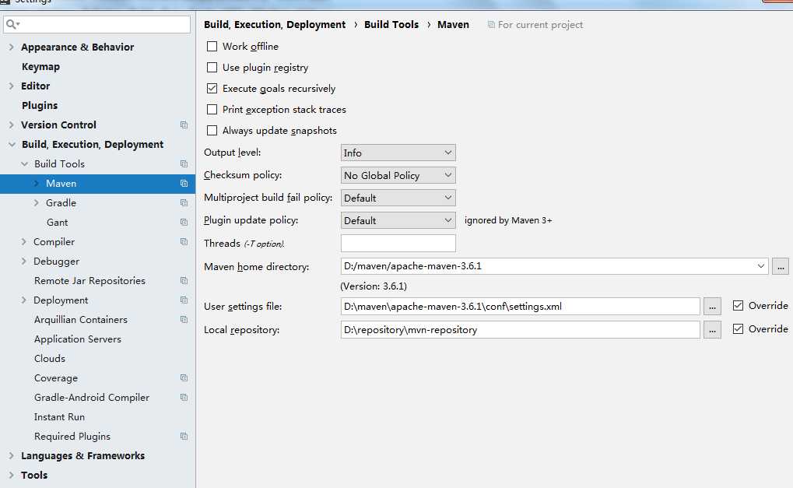Click project-level icon beside Gradle

point(184,203)
